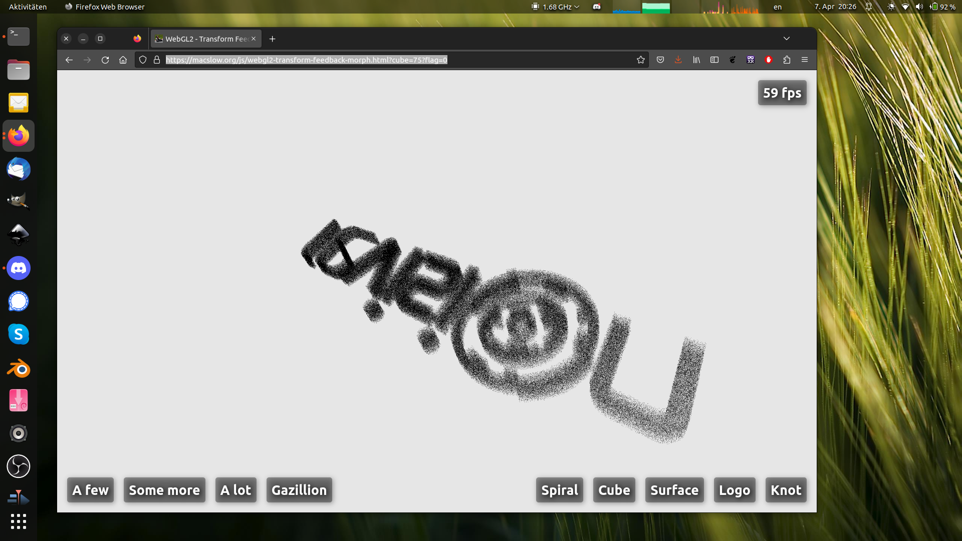Screen dimensions: 962x541
Task: Click the Home button in toolbar
Action: (123, 60)
